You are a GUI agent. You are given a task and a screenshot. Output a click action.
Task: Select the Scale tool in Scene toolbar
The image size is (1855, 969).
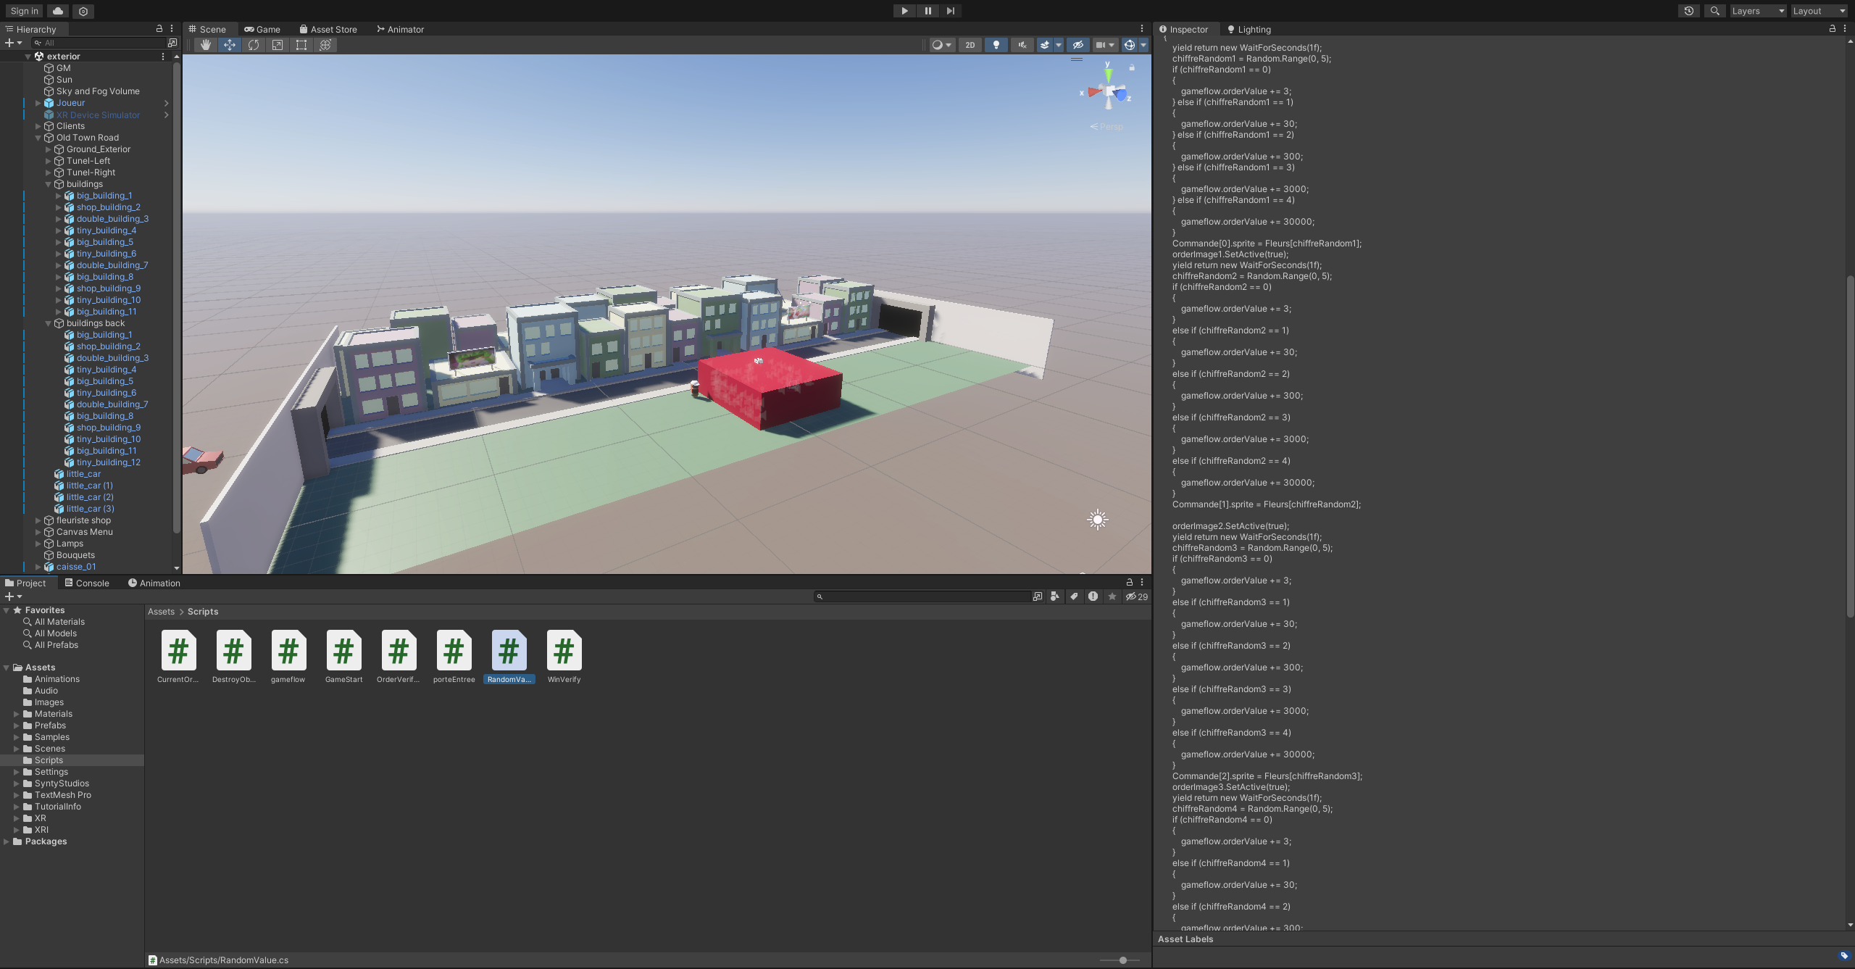point(276,46)
